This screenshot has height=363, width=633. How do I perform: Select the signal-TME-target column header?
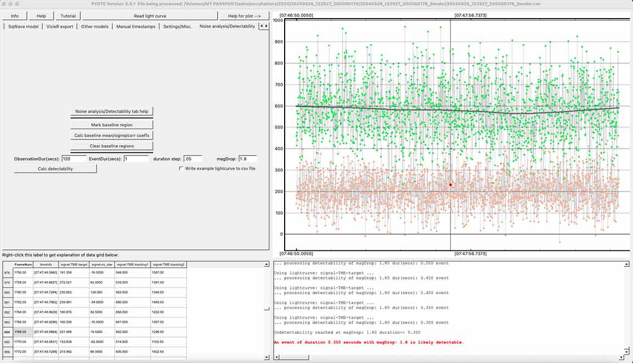[x=74, y=265]
